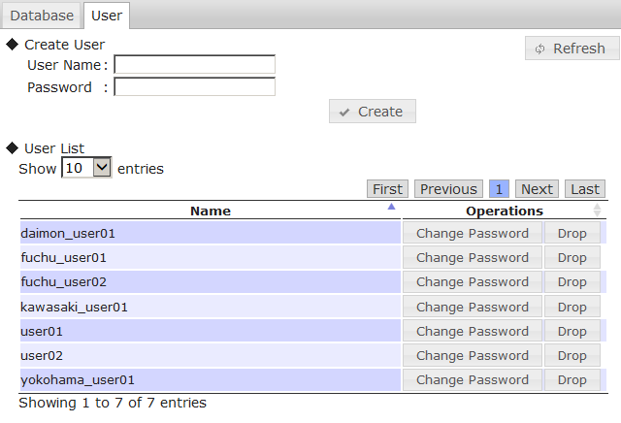Click the Create user button
The width and height of the screenshot is (621, 423).
pyautogui.click(x=373, y=112)
